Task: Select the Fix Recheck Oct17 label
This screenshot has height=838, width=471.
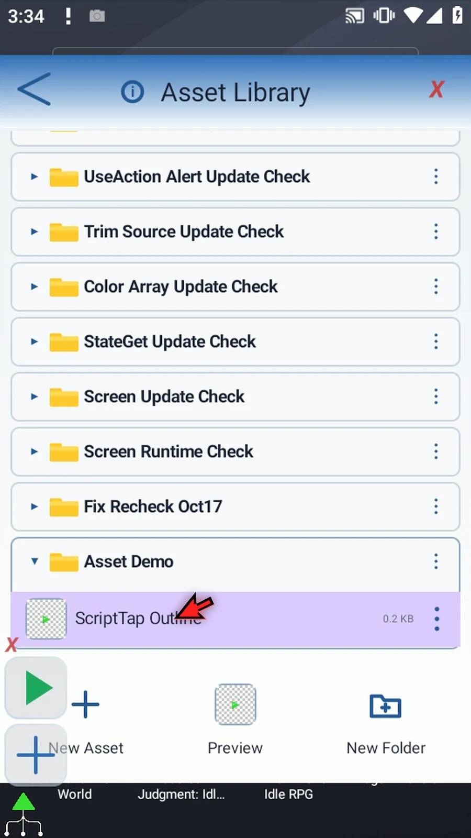Action: (x=153, y=506)
